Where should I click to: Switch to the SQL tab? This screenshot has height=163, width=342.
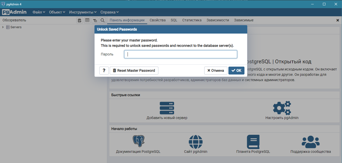tap(174, 20)
